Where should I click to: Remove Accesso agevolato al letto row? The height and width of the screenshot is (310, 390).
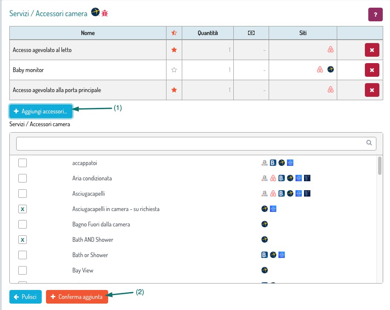pos(372,50)
